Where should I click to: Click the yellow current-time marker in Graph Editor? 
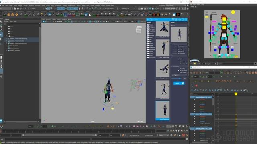coord(236,94)
